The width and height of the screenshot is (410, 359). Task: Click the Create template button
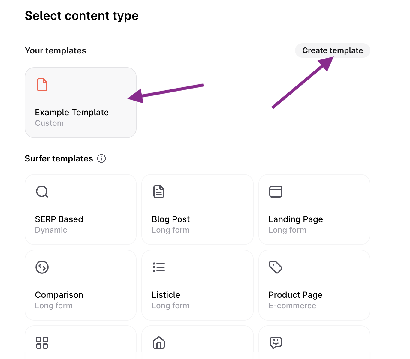(333, 50)
